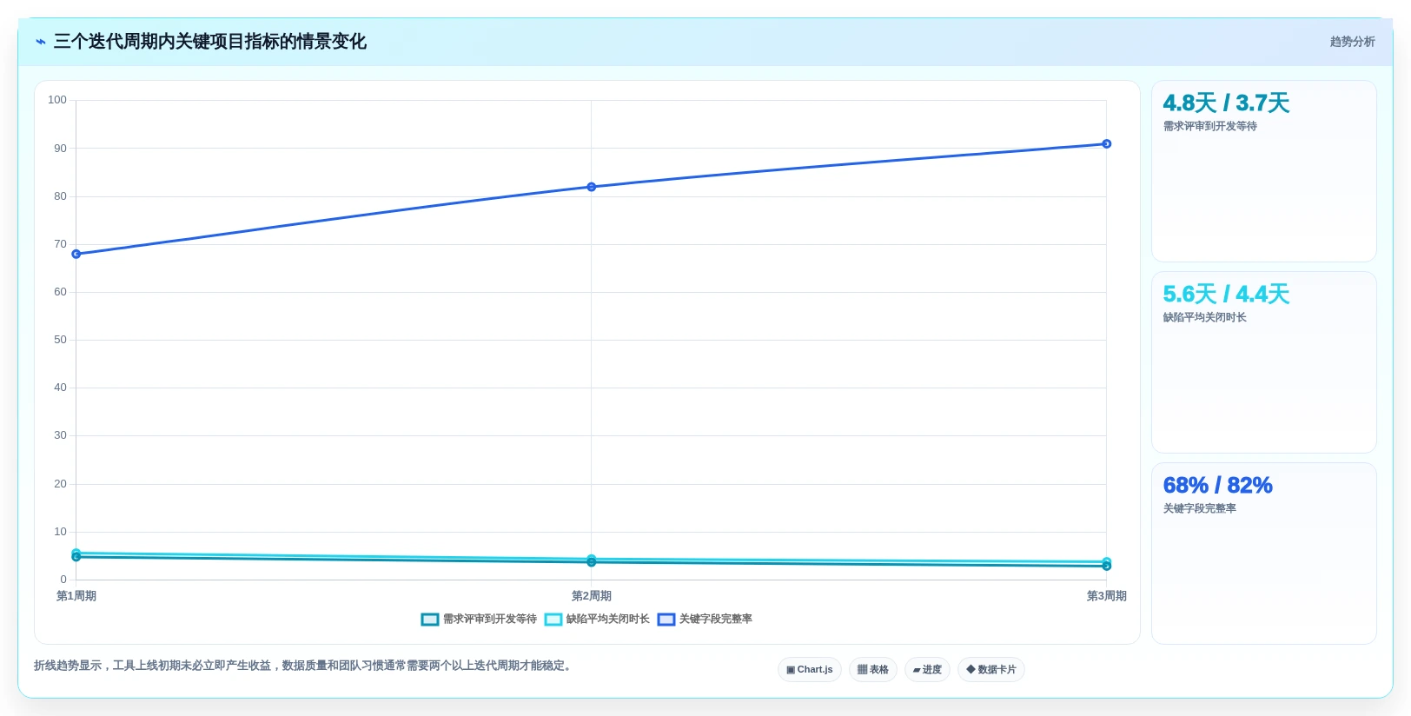
Task: Click 缺陷平均关闭时长 data point at 第1周期
Action: (76, 553)
